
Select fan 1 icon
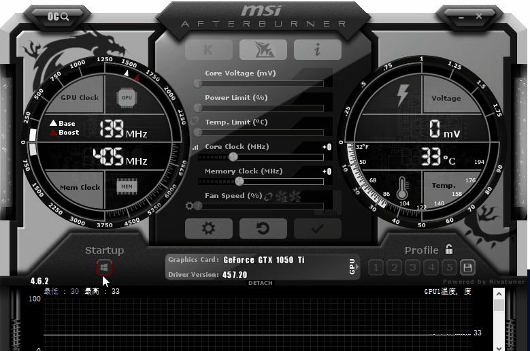pyautogui.click(x=282, y=197)
